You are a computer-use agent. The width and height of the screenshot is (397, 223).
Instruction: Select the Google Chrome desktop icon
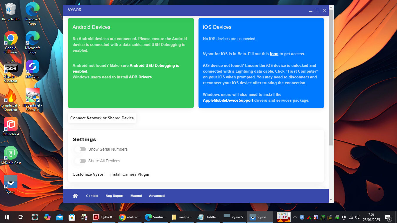pyautogui.click(x=11, y=42)
